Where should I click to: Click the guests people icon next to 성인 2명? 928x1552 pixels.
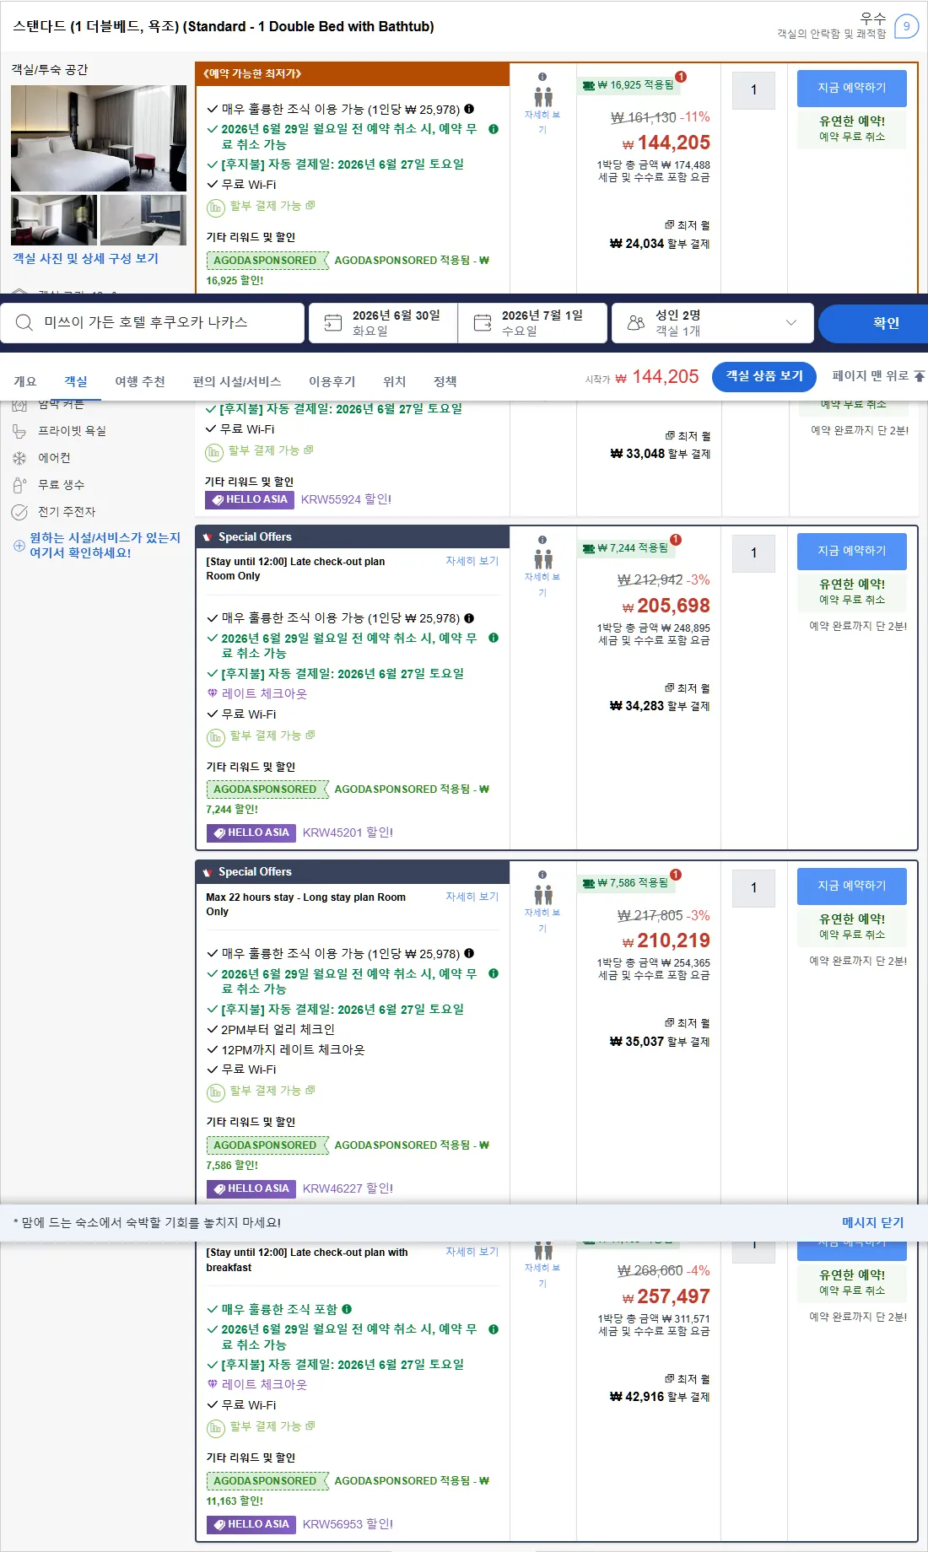click(x=636, y=322)
